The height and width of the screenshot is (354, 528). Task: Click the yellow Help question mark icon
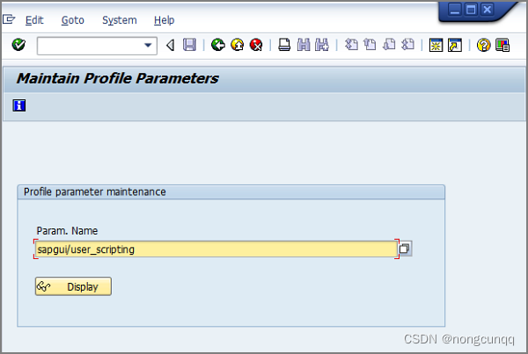(x=483, y=45)
